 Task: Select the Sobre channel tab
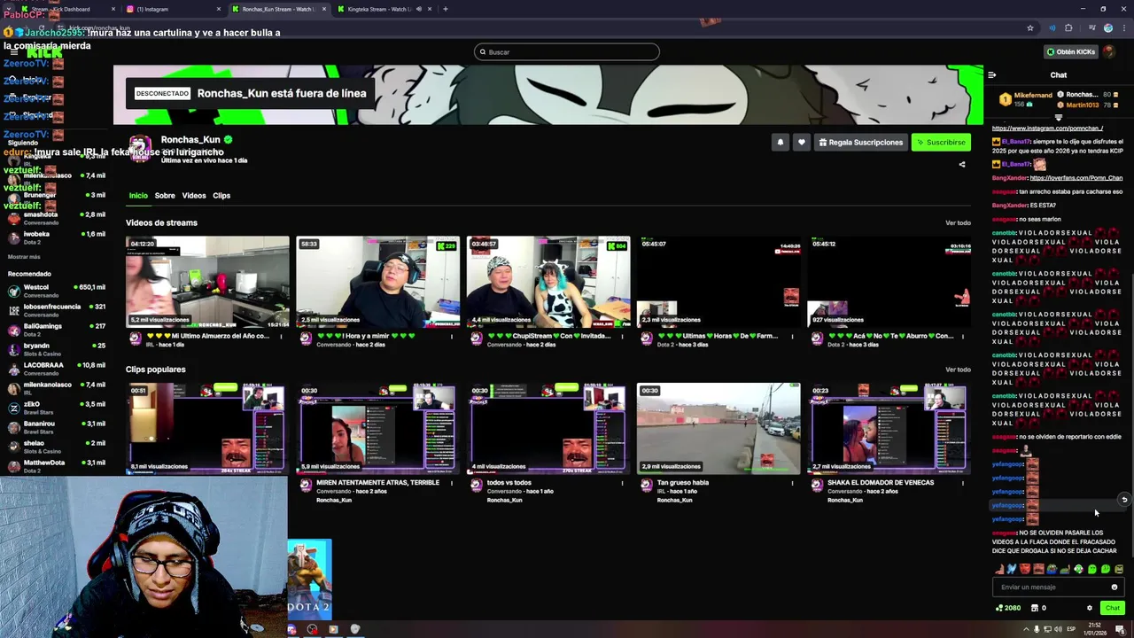(x=165, y=195)
